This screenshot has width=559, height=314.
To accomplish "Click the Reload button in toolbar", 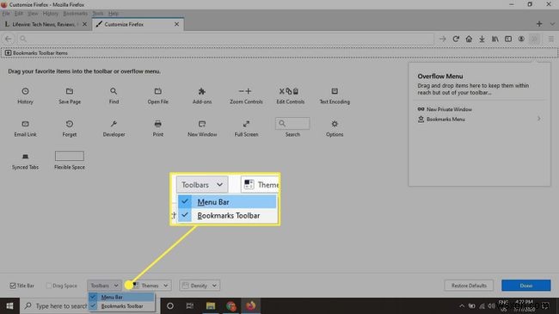I will [456, 39].
